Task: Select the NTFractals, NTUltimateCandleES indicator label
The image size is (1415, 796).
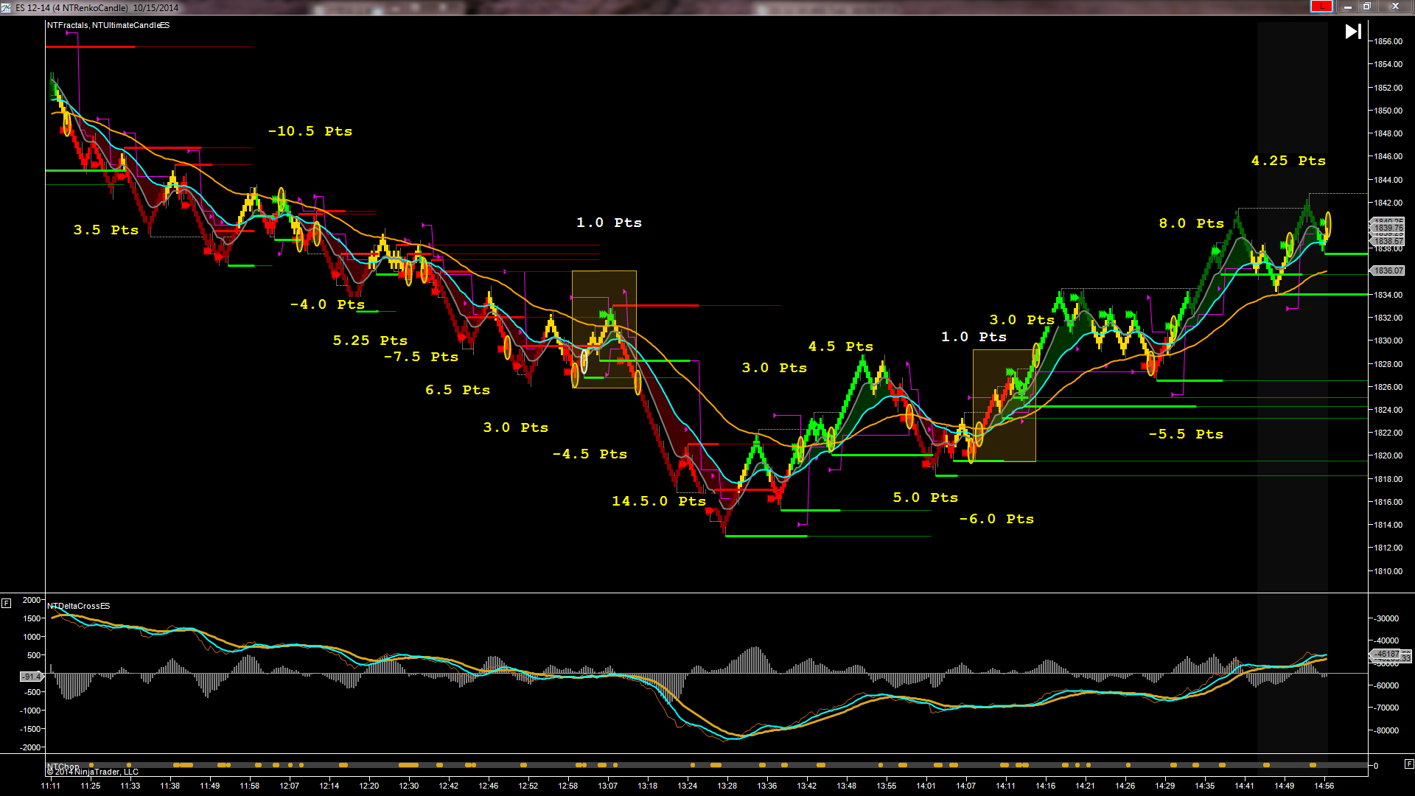Action: [108, 25]
